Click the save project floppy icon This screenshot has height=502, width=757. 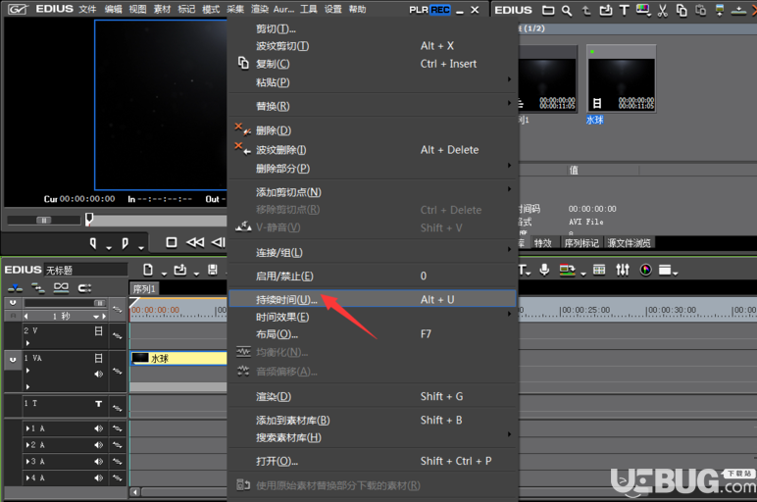213,270
